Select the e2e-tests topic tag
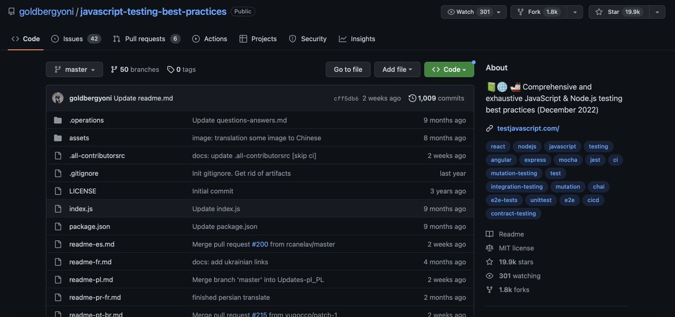Viewport: 675px width, 317px height. (504, 200)
